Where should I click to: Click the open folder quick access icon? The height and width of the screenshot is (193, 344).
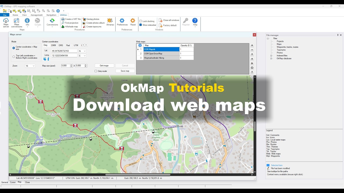point(5,11)
